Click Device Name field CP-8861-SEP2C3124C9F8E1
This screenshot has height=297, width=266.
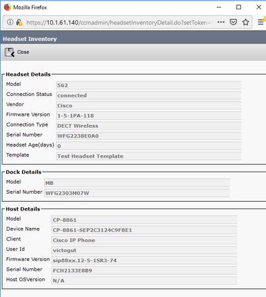coord(145,230)
